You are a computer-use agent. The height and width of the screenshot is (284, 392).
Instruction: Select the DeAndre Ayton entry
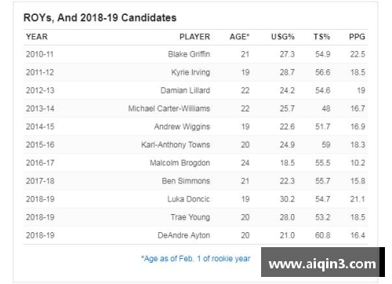click(x=183, y=235)
